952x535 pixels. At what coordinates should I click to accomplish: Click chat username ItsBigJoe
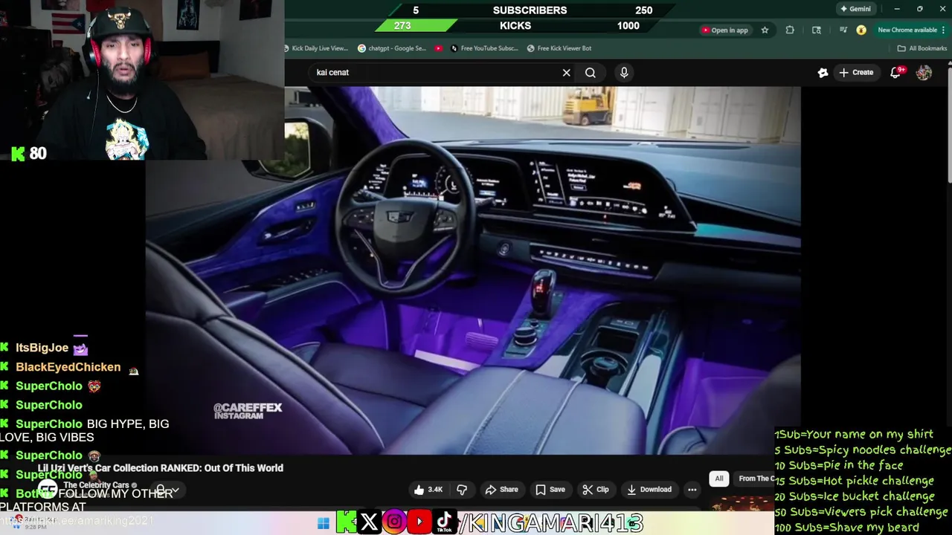click(x=42, y=348)
